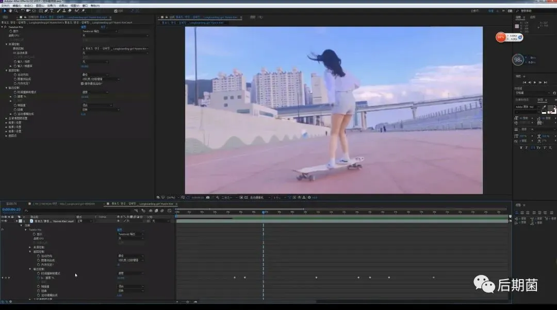Image resolution: width=557 pixels, height=310 pixels.
Task: Click the 关于 about link in Effect Controls
Action: coord(103,27)
